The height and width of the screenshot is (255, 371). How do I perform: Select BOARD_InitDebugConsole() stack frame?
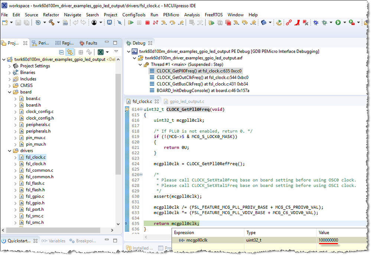tap(199, 91)
